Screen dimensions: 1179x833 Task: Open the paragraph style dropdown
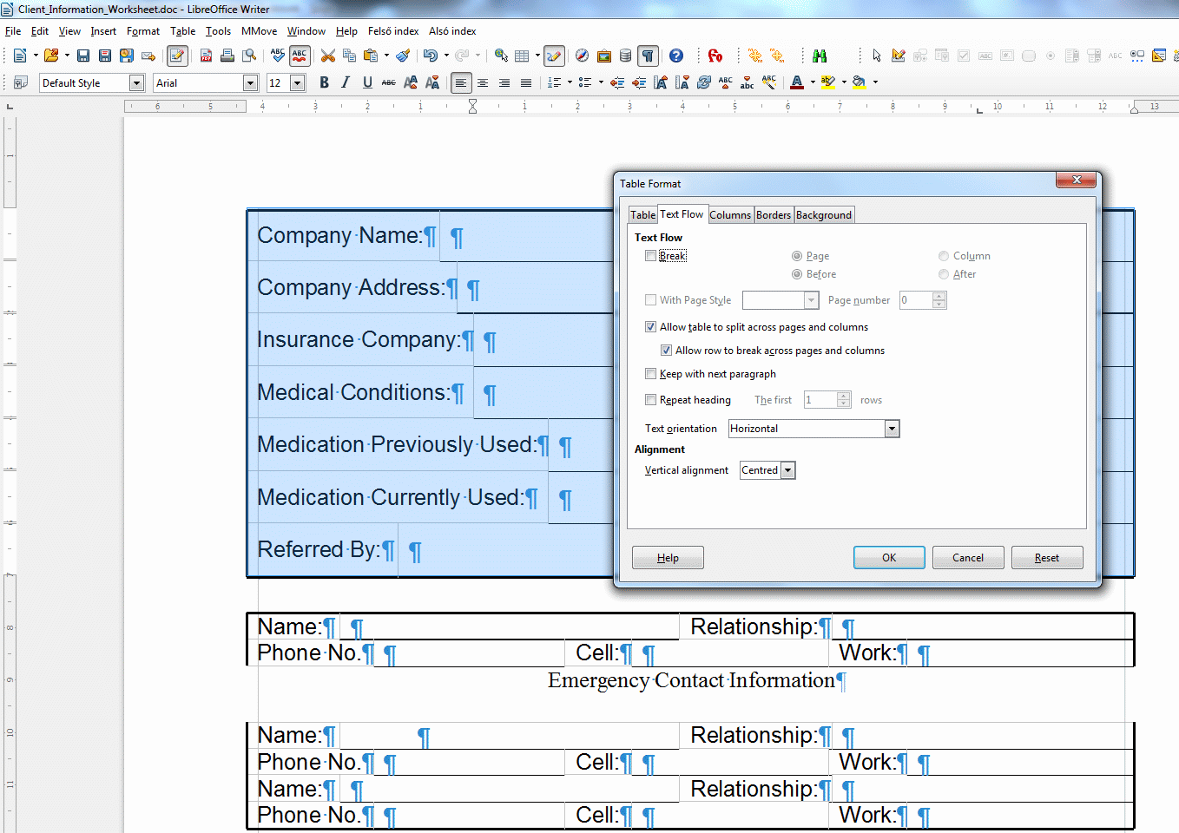136,83
